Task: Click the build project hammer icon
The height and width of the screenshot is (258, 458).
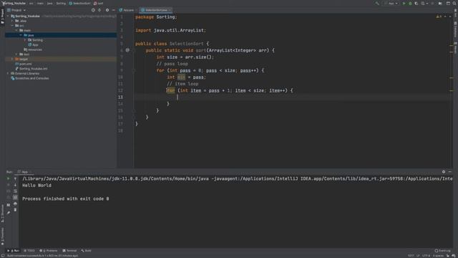Action: pyautogui.click(x=377, y=4)
